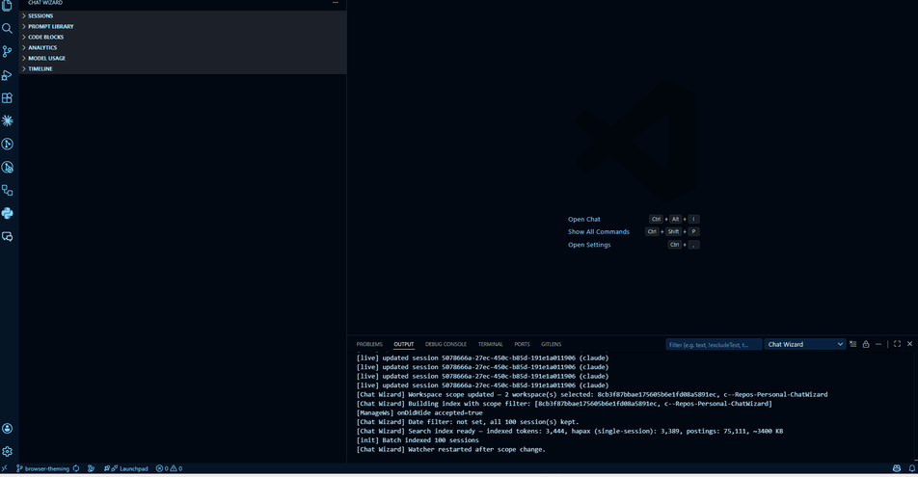Click the 'Search index ready' log line
This screenshot has height=477, width=918.
[x=570, y=432]
